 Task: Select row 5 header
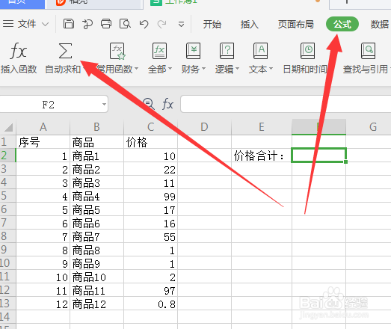7,196
